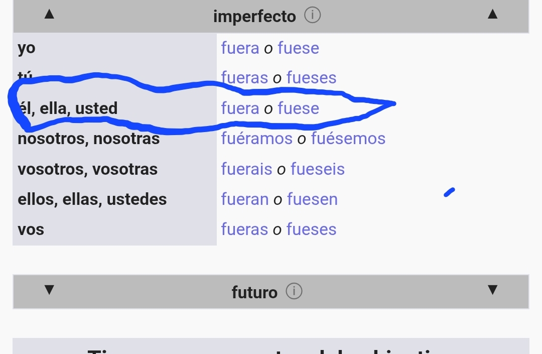The width and height of the screenshot is (542, 354).
Task: Follow the fuéramos link
Action: point(256,139)
